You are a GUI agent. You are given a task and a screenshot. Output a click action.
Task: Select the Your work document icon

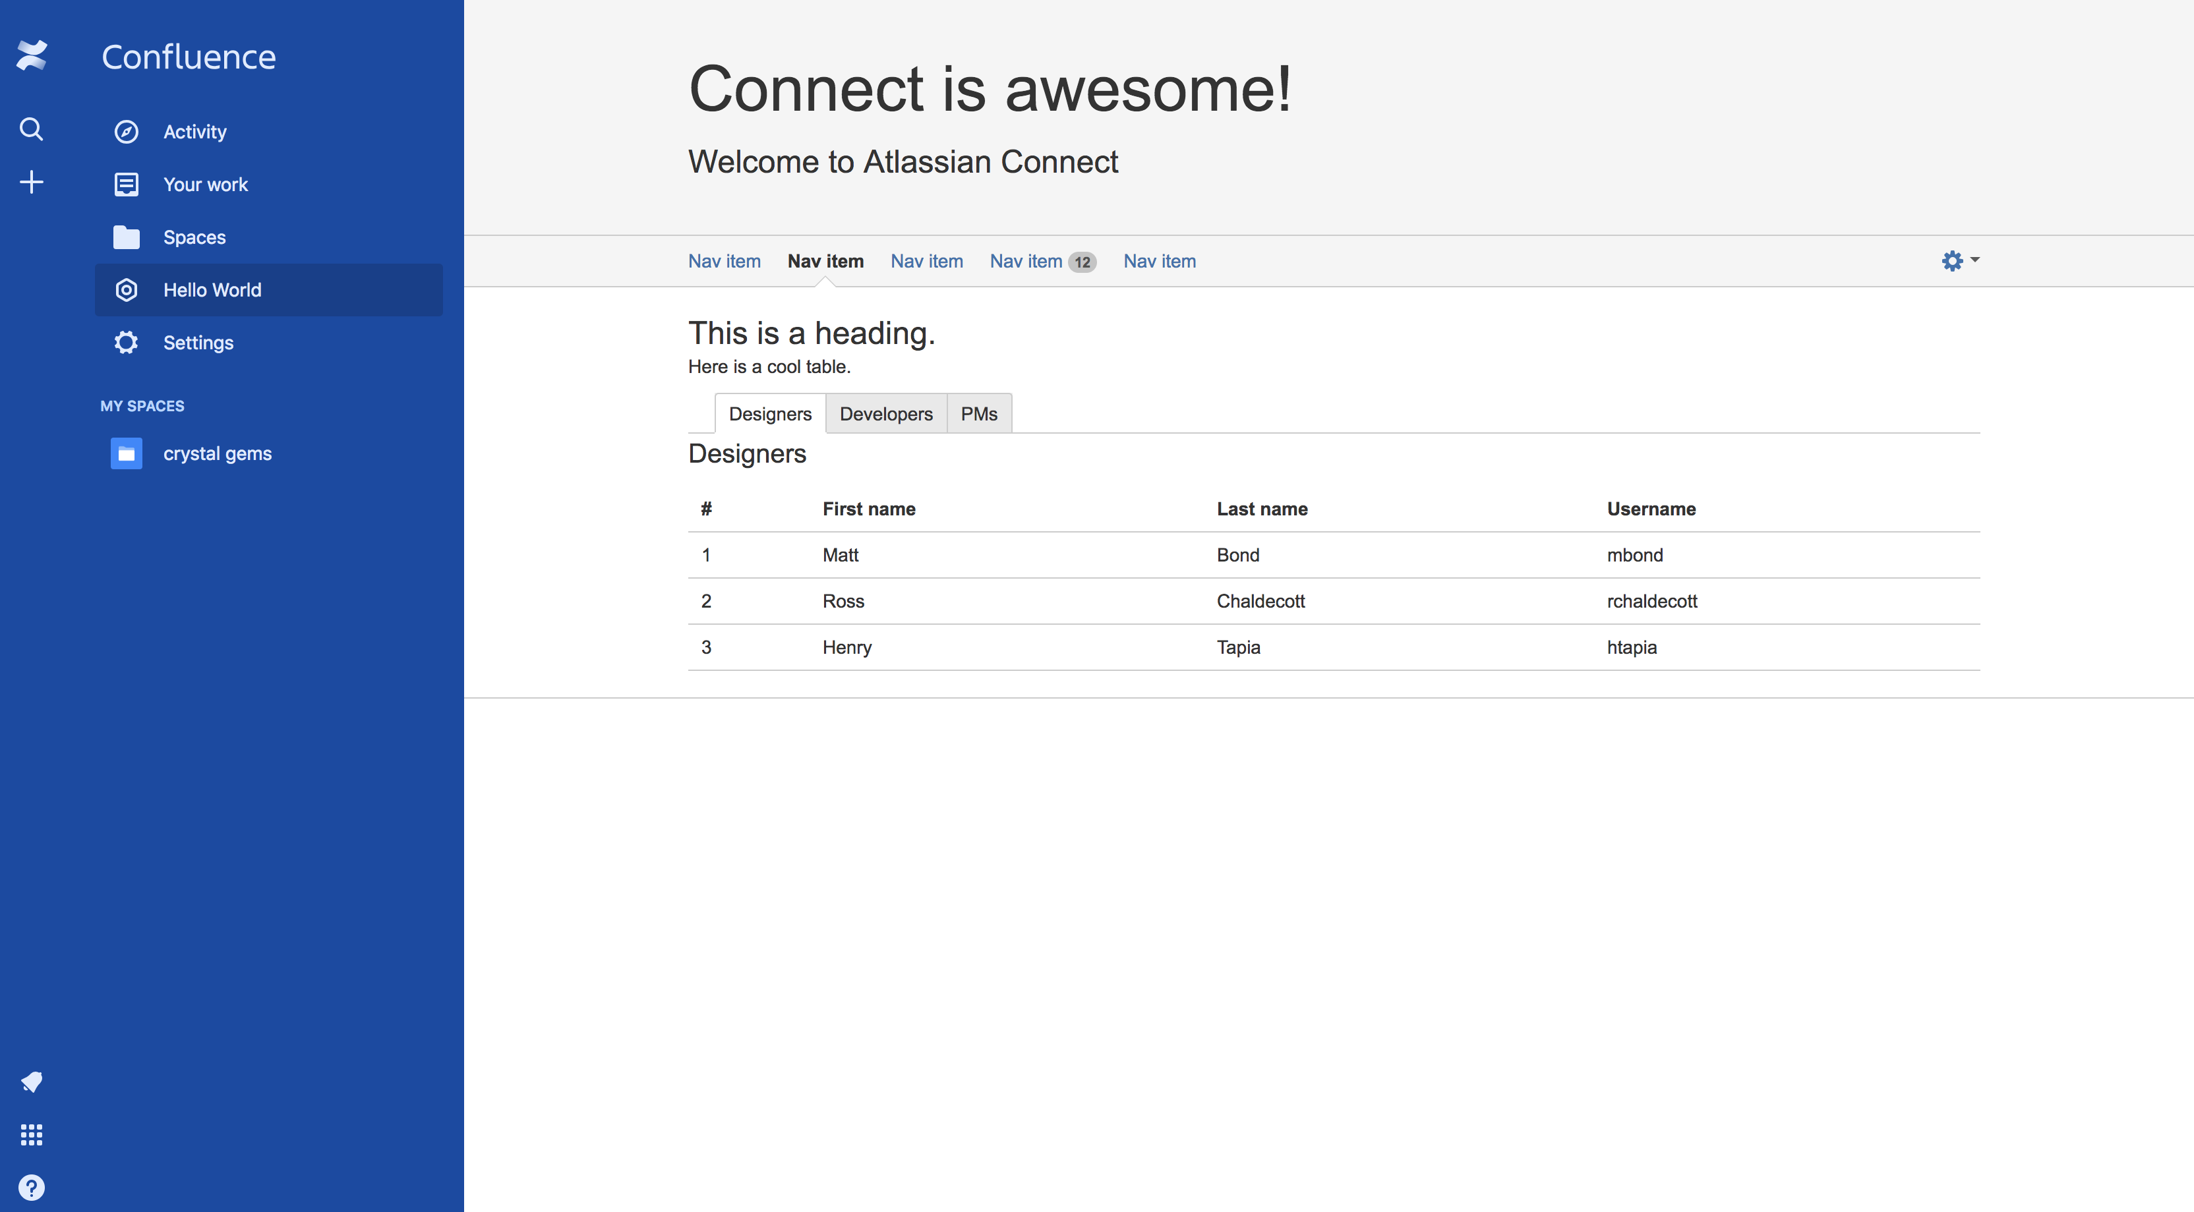coord(126,184)
